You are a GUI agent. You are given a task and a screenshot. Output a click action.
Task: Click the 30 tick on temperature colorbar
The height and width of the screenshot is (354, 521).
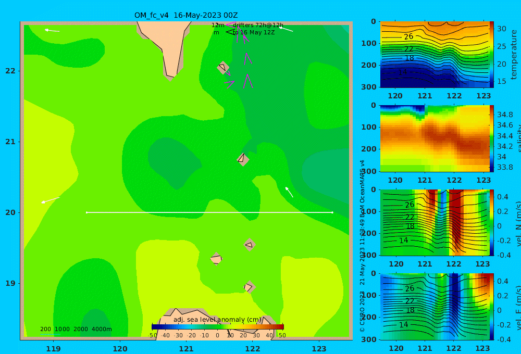click(x=501, y=29)
